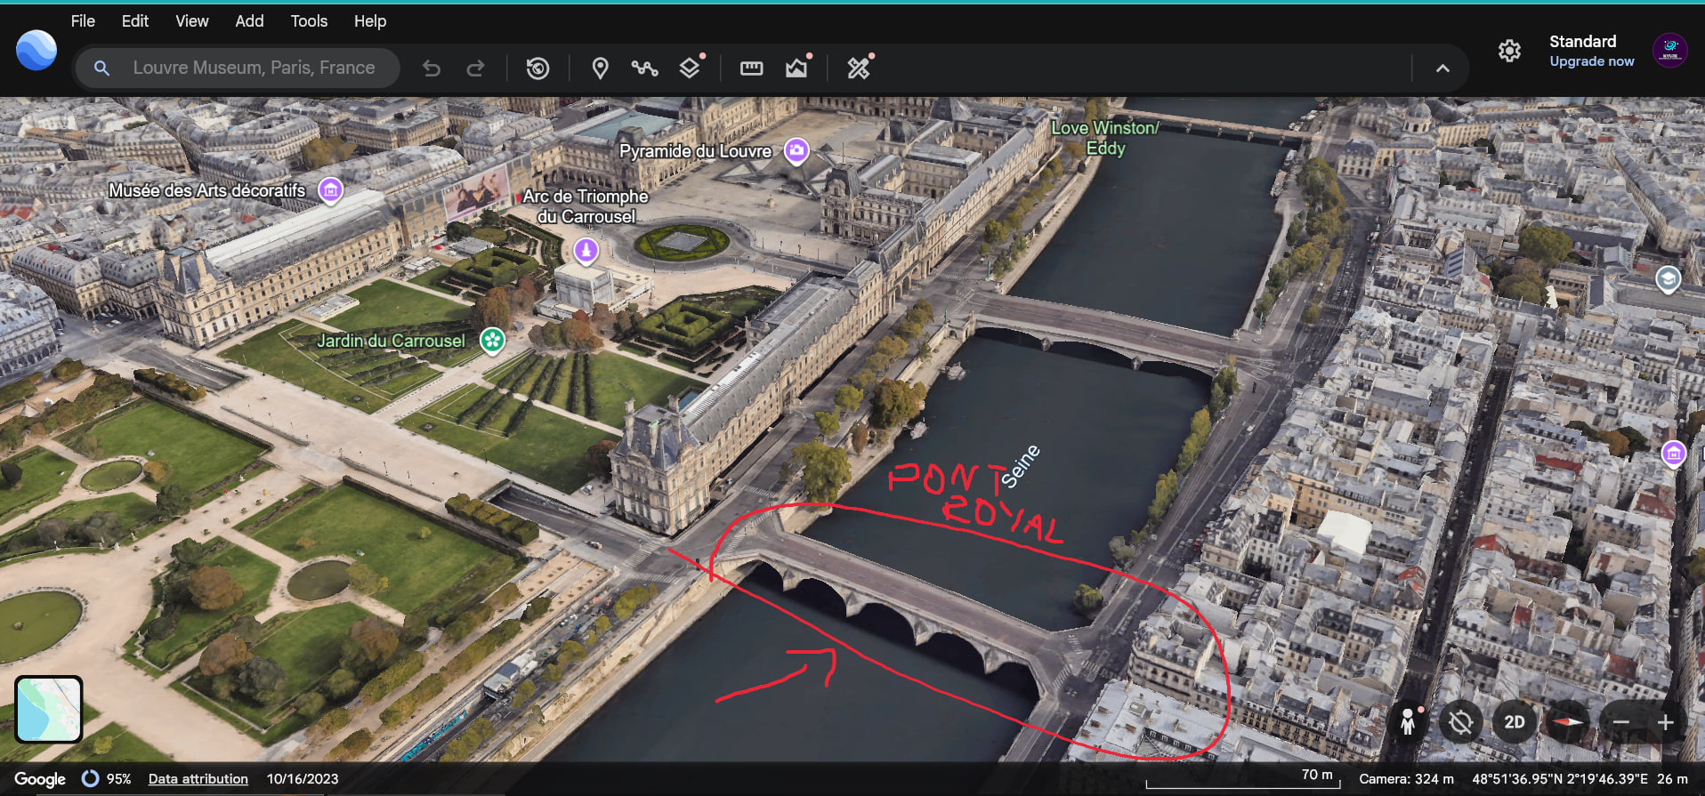Click the Google logo in status bar
Viewport: 1705px width, 796px height.
coord(40,779)
